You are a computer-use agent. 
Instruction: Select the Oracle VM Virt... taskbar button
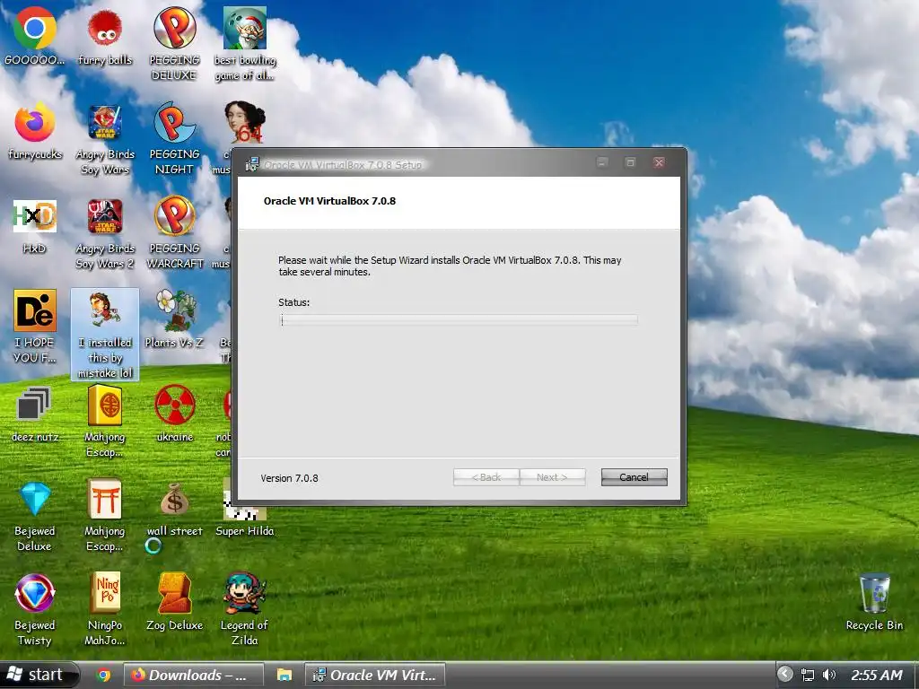click(375, 675)
